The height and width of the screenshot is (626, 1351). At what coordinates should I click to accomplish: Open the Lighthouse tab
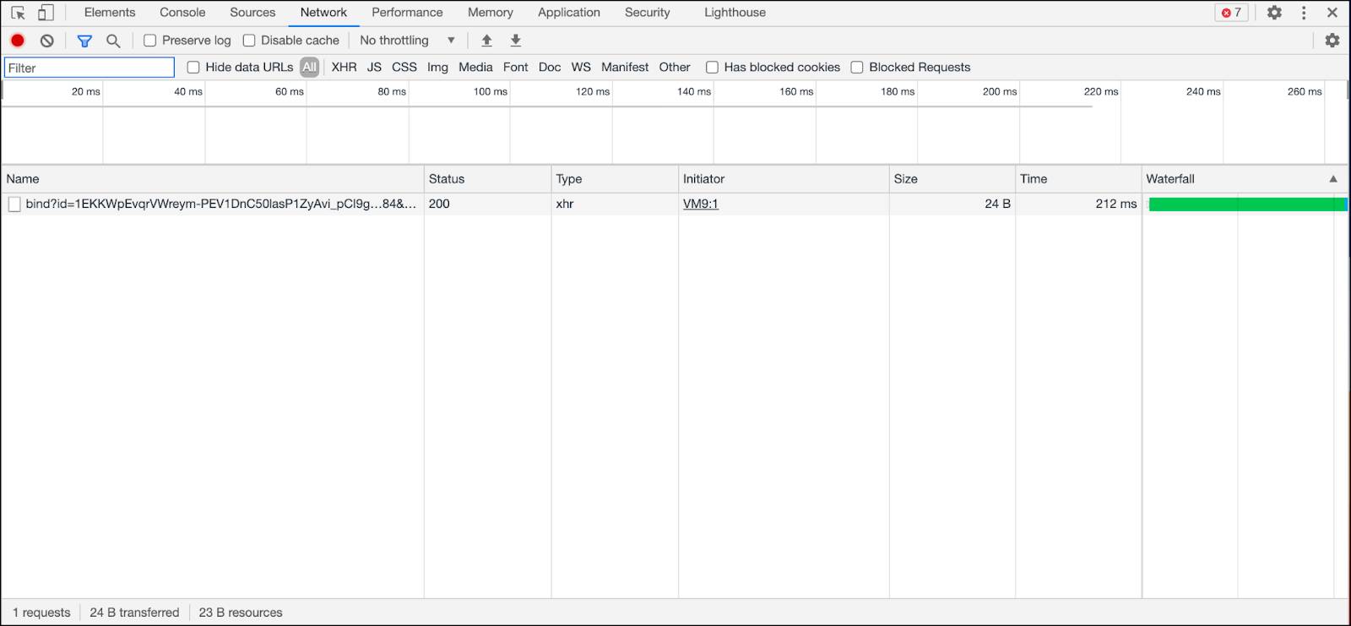tap(735, 13)
